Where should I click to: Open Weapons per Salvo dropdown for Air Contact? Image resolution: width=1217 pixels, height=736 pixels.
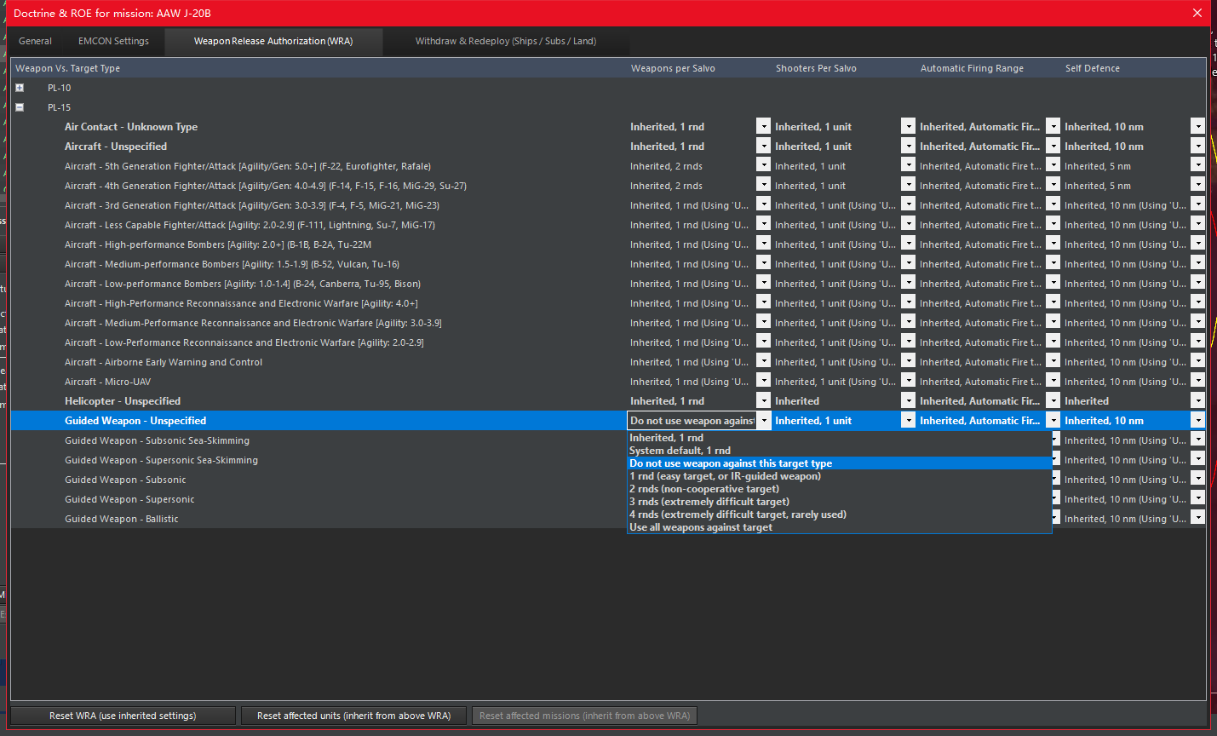pos(763,126)
